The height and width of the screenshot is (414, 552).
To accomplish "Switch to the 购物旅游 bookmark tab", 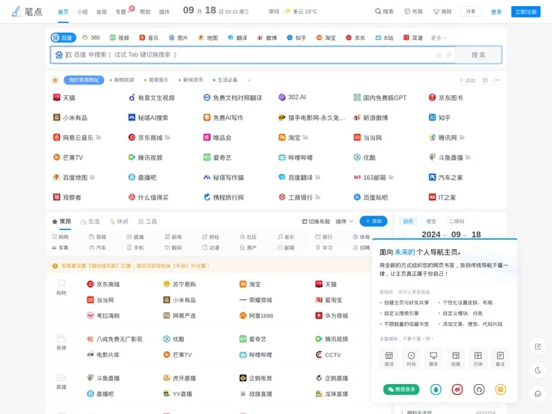I will coord(122,80).
